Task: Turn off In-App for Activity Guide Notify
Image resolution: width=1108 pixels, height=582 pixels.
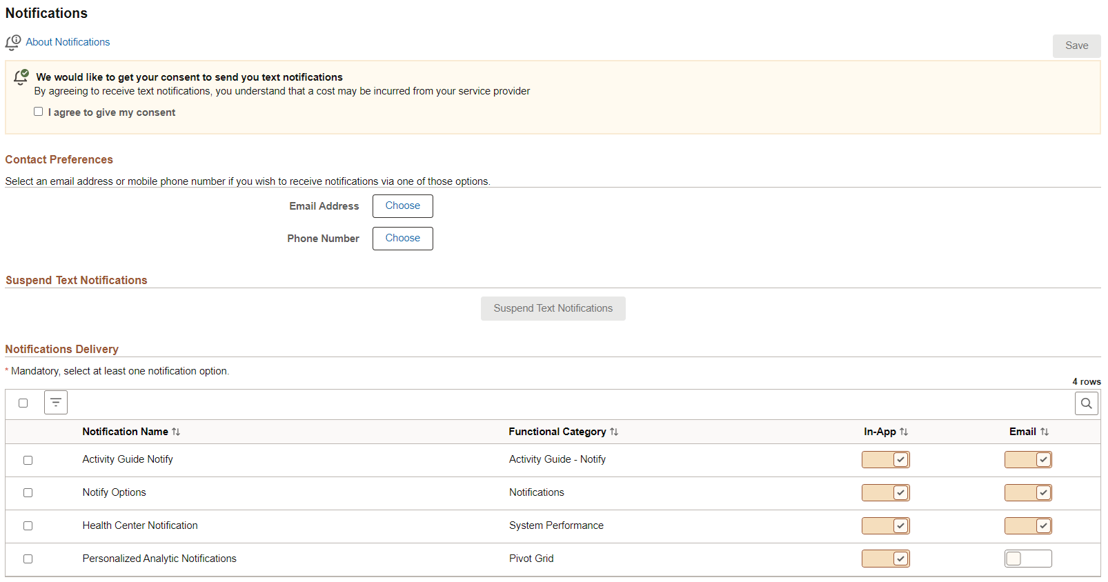Action: point(886,460)
